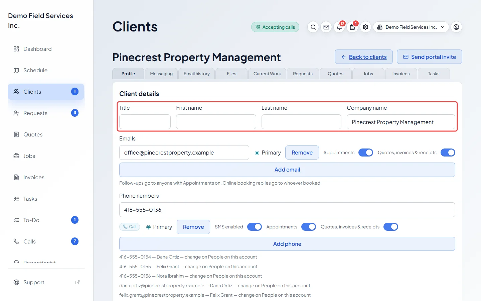This screenshot has height=301, width=481.
Task: Toggle SMS enabled switch
Action: [x=255, y=227]
